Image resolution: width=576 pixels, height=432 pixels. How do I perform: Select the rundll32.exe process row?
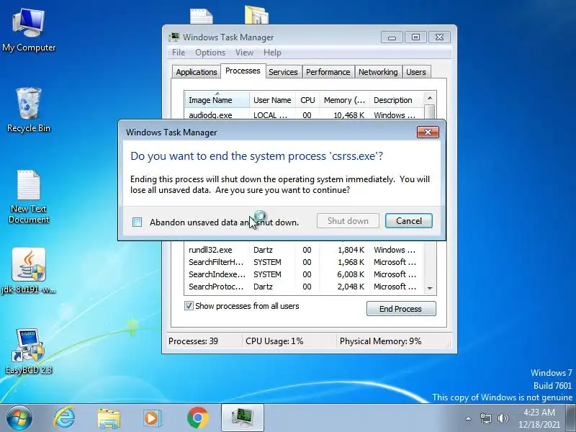tap(304, 250)
